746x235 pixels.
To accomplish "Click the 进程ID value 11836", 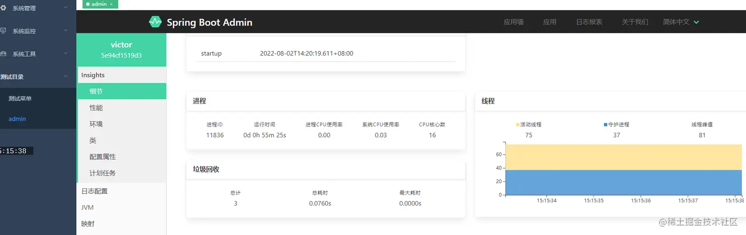I will (x=215, y=135).
